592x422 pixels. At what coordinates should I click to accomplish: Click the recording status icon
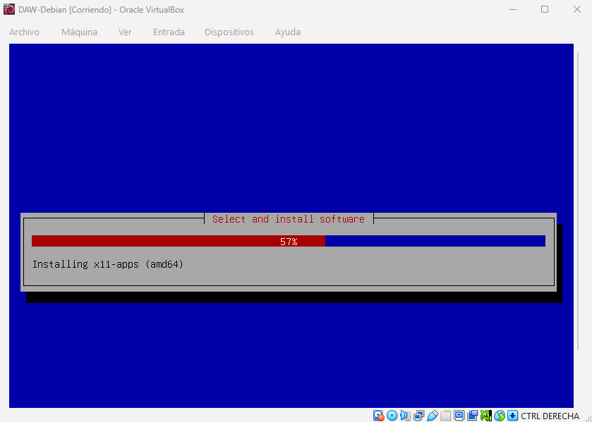pos(472,416)
